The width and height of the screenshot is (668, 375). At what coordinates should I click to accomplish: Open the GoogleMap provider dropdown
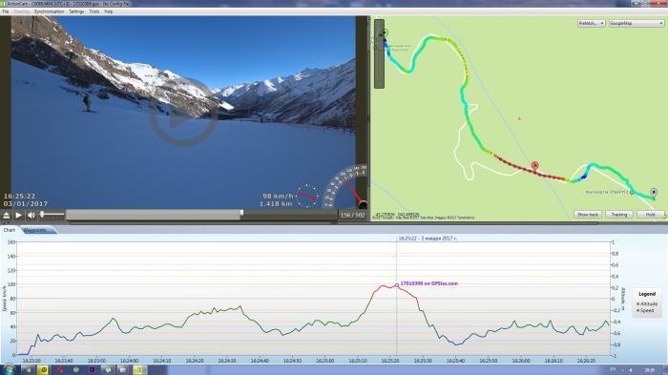(x=637, y=24)
